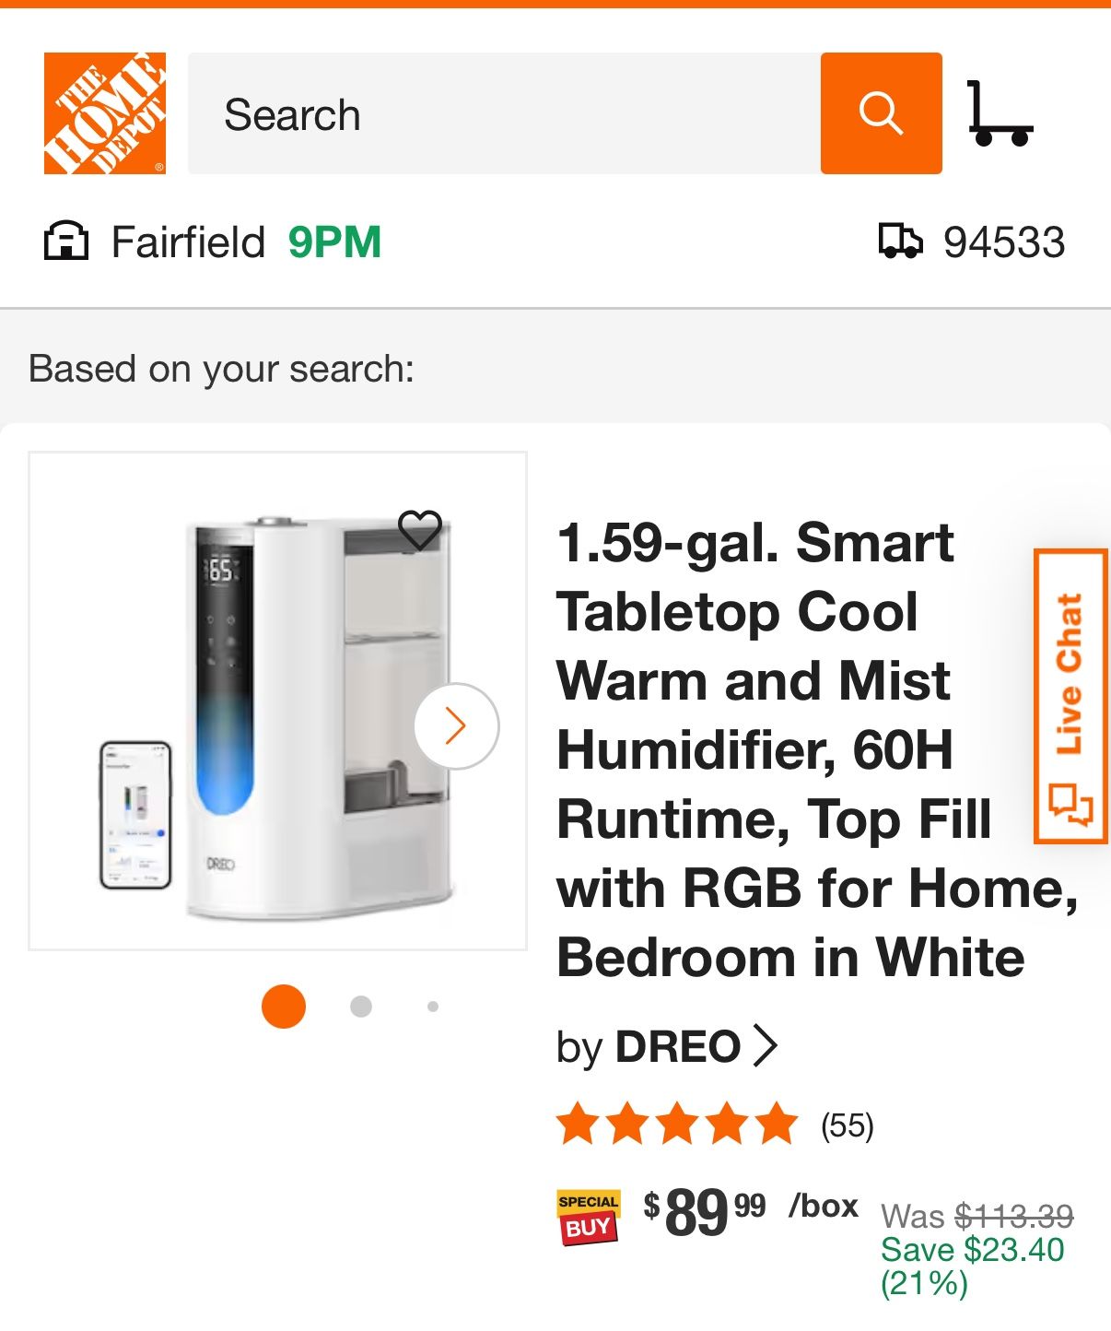Click into the Search field

[503, 114]
